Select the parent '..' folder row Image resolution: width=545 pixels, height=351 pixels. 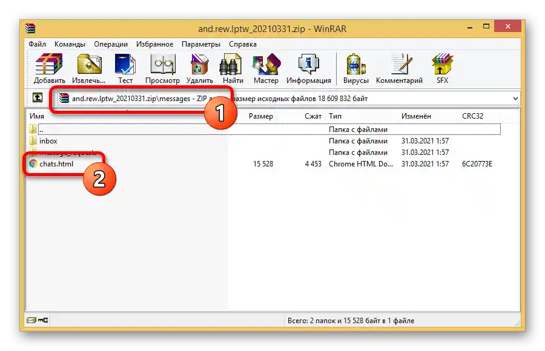(x=264, y=130)
